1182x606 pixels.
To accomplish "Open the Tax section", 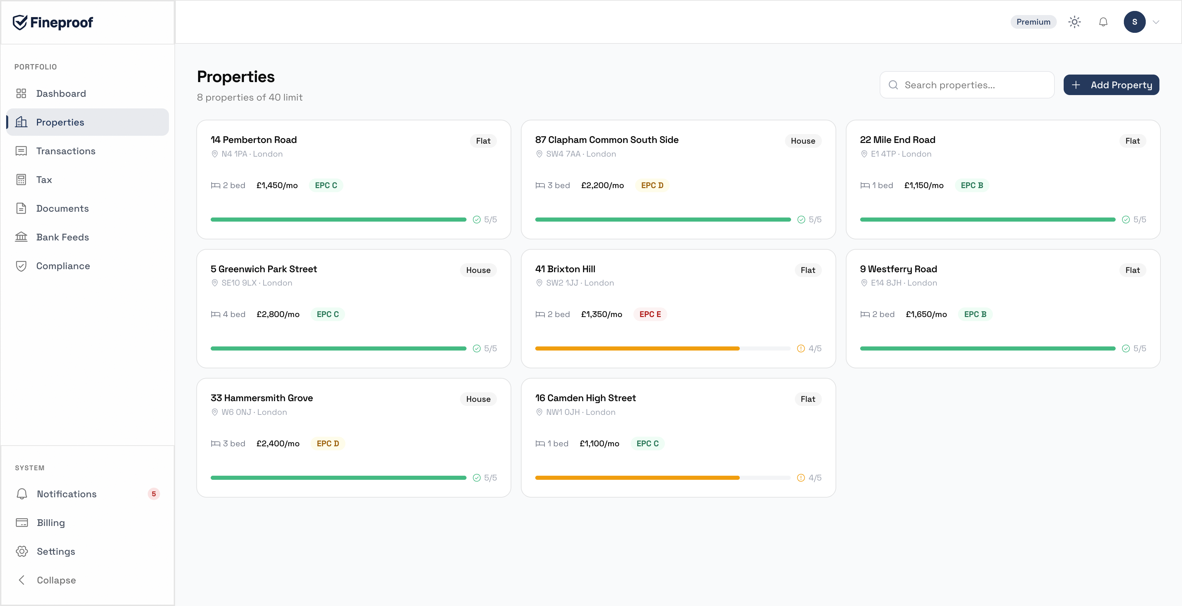I will click(x=44, y=180).
